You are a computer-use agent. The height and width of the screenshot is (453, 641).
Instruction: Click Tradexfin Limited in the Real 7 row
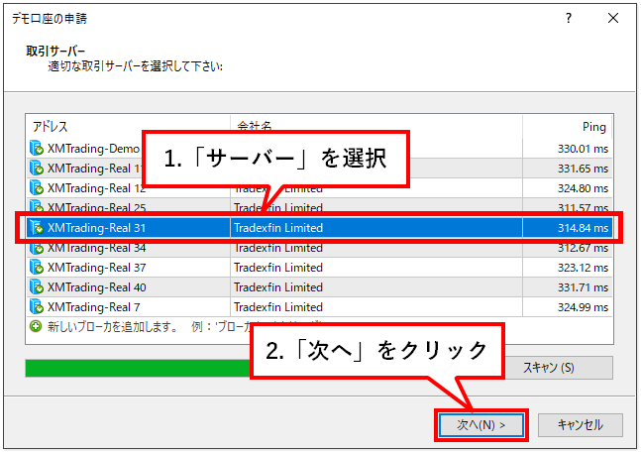click(278, 307)
